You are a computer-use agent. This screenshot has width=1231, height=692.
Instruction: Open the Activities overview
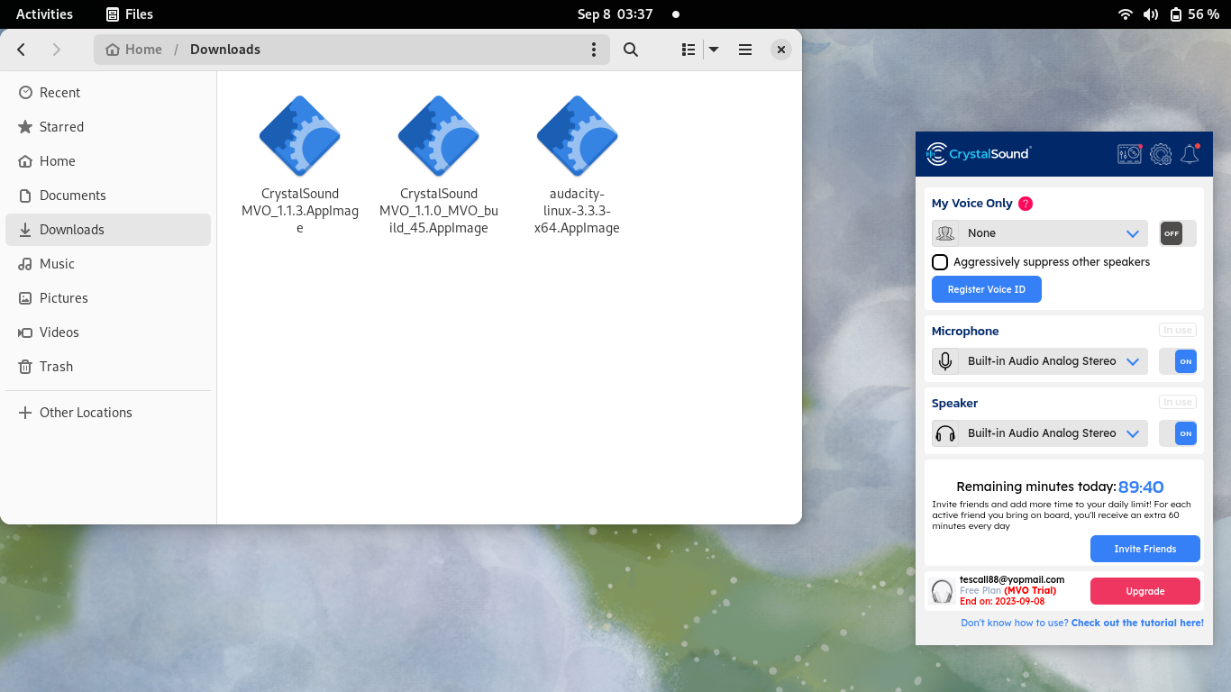click(44, 14)
